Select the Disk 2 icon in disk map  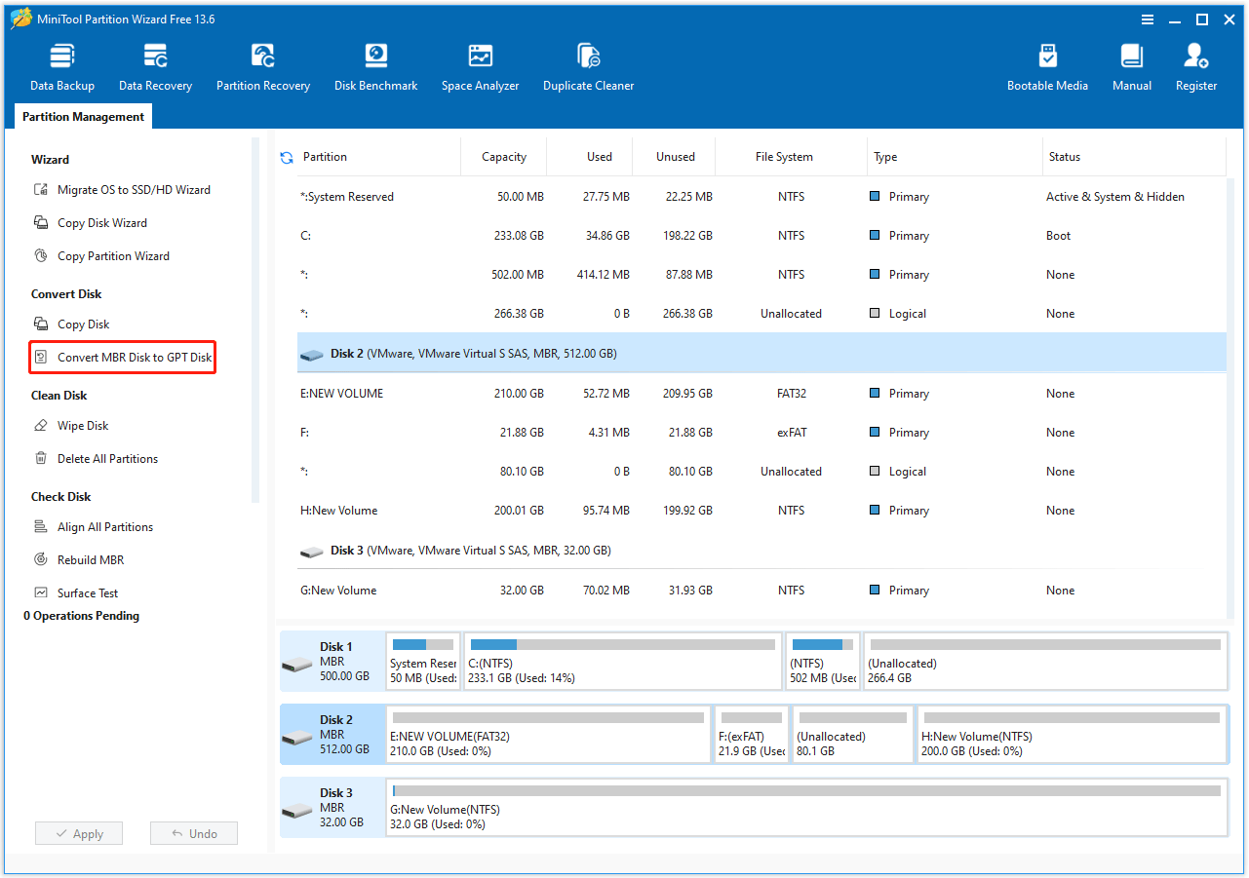296,738
